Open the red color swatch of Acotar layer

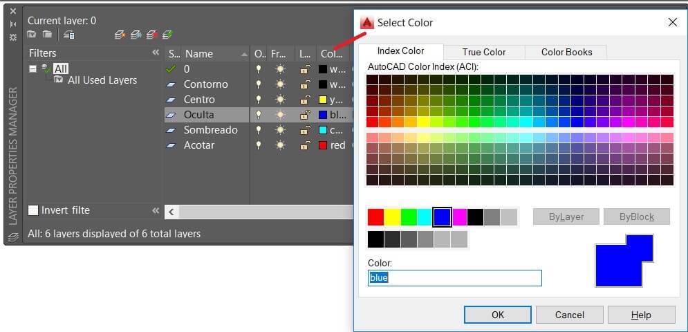[322, 145]
